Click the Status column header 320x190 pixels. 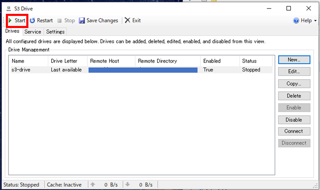tap(256, 61)
